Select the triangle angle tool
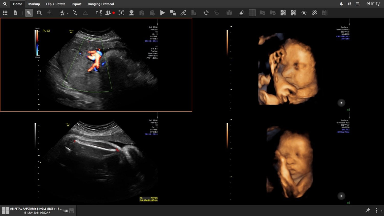 click(x=85, y=13)
